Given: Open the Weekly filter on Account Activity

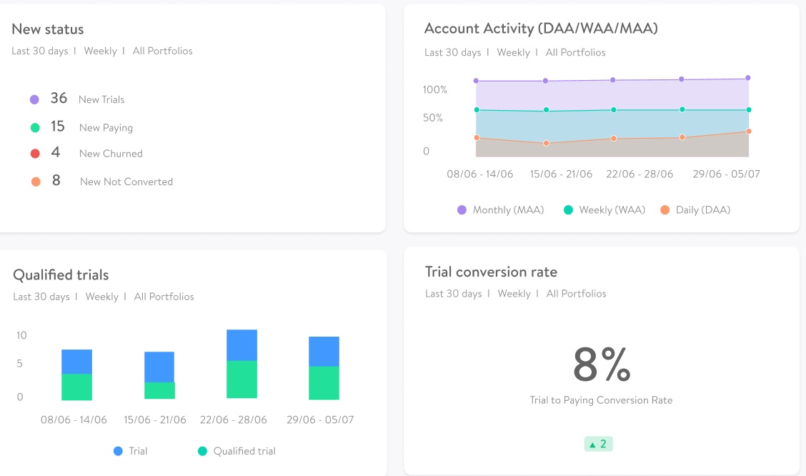Looking at the screenshot, I should point(514,52).
